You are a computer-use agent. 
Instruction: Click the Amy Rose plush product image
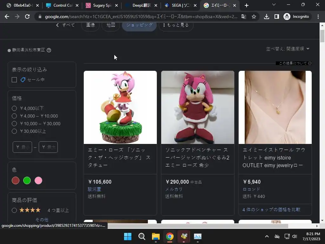(x=198, y=107)
